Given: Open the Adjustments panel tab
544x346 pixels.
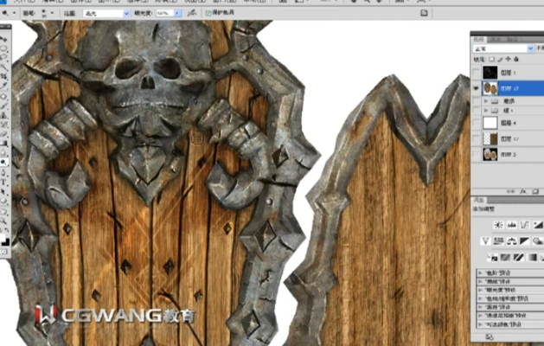Looking at the screenshot, I should (x=479, y=200).
